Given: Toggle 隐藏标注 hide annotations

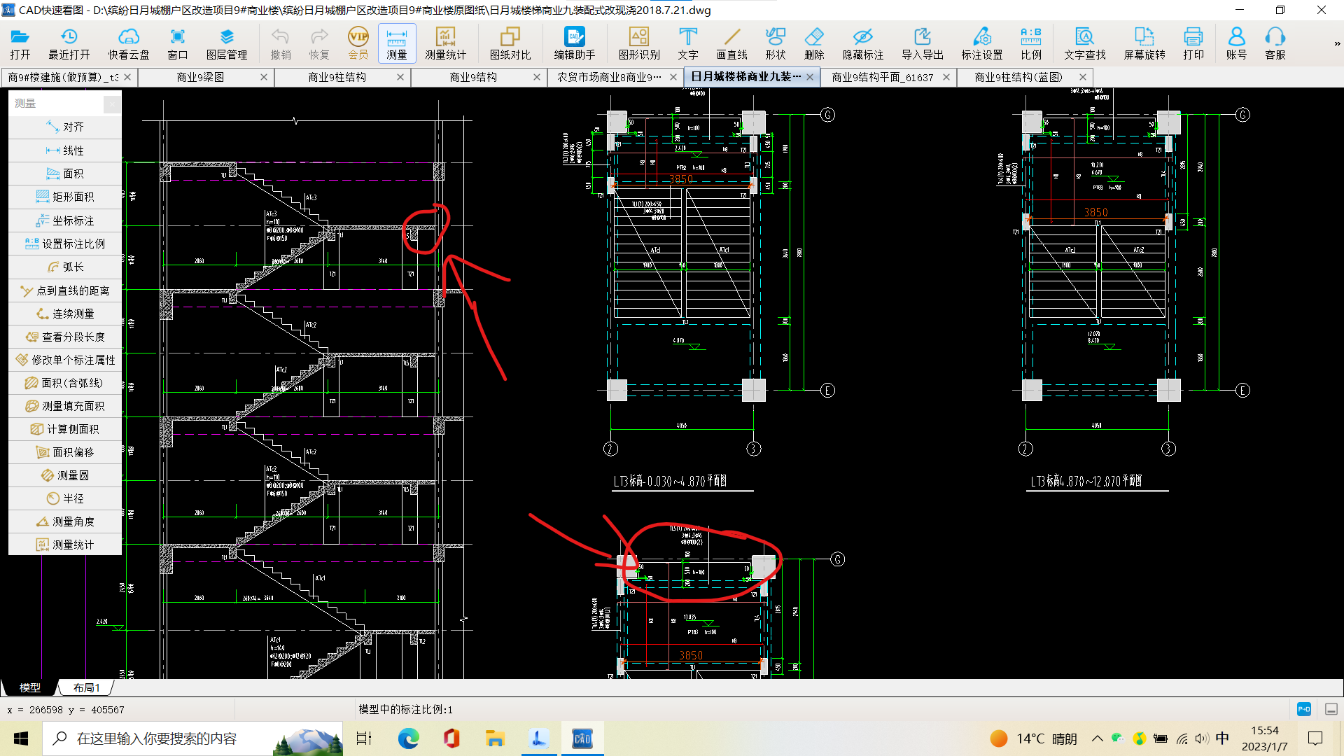Looking at the screenshot, I should click(863, 43).
